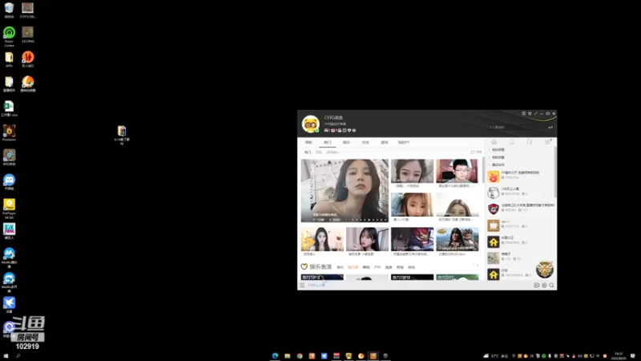Open stream thumbnail of man with glasses
This screenshot has width=641, height=361.
pyautogui.click(x=457, y=171)
